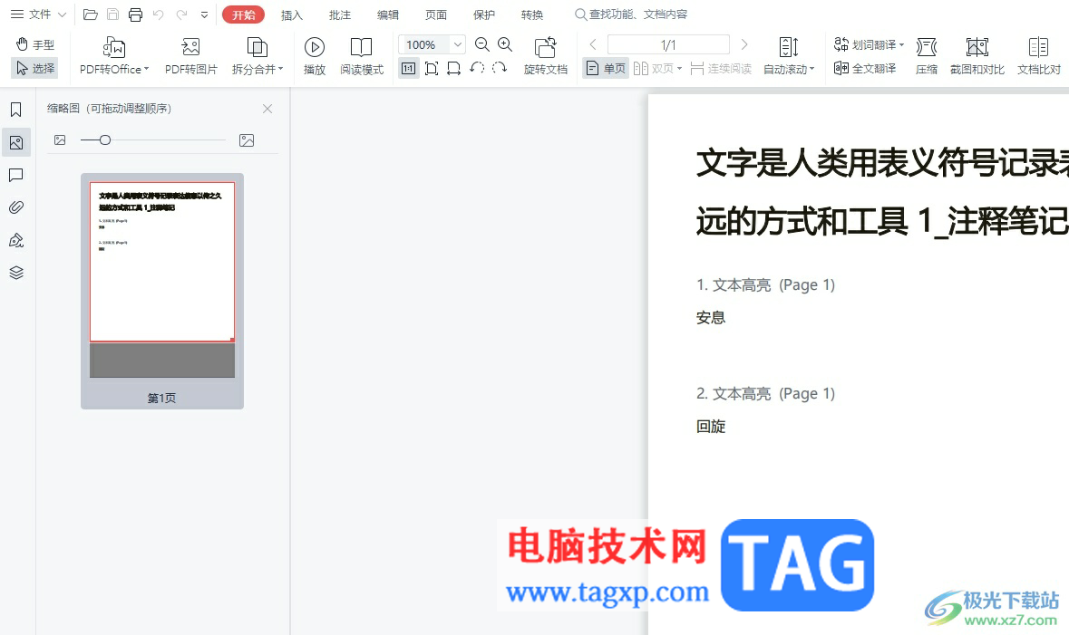Screen dimensions: 1069x635
Task: Expand the zoom percentage dropdown arrow
Action: point(458,44)
